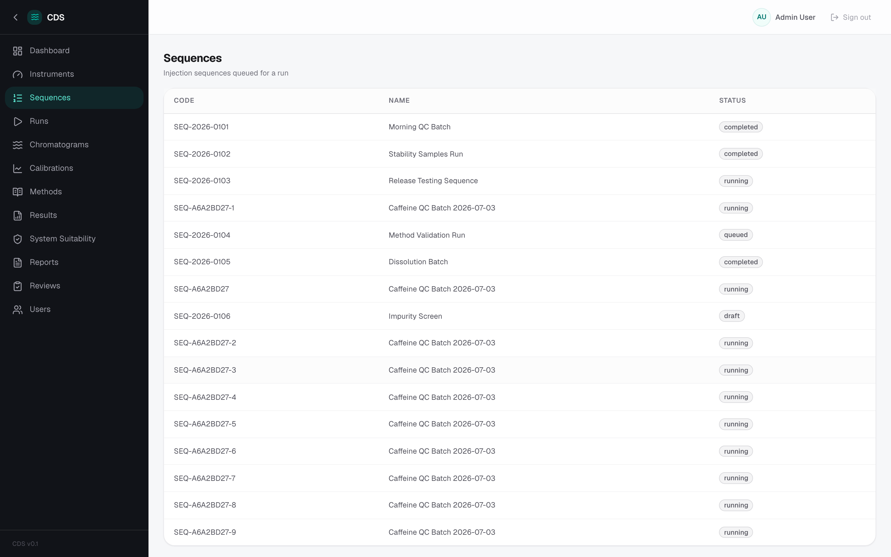The image size is (891, 557).
Task: Click the Release Testing Sequence name
Action: coord(433,181)
